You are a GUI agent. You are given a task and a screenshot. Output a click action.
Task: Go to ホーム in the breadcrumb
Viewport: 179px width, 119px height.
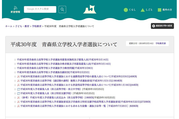click(9, 26)
